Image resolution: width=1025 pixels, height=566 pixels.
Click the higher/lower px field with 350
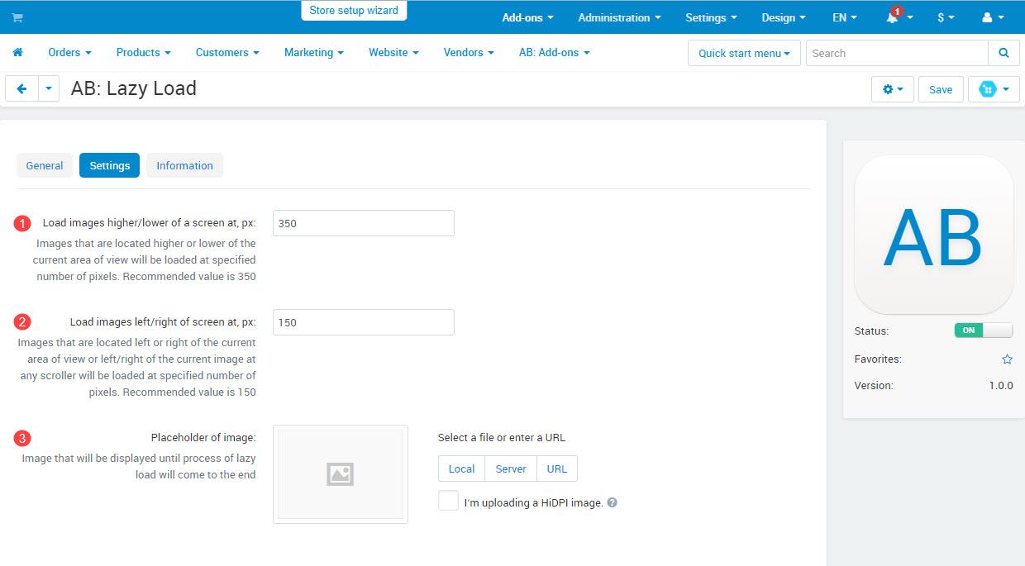point(364,223)
